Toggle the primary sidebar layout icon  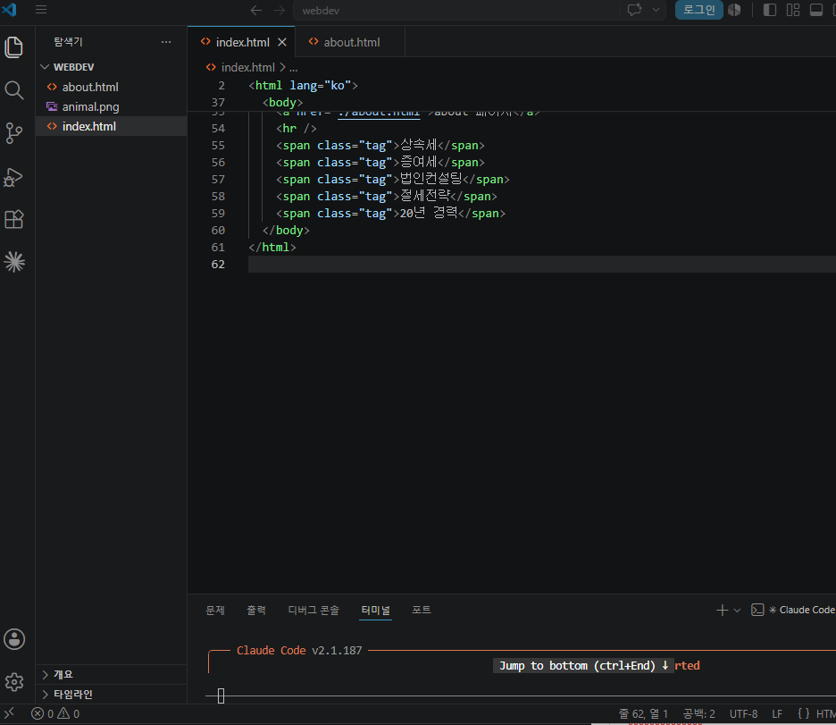click(x=769, y=10)
